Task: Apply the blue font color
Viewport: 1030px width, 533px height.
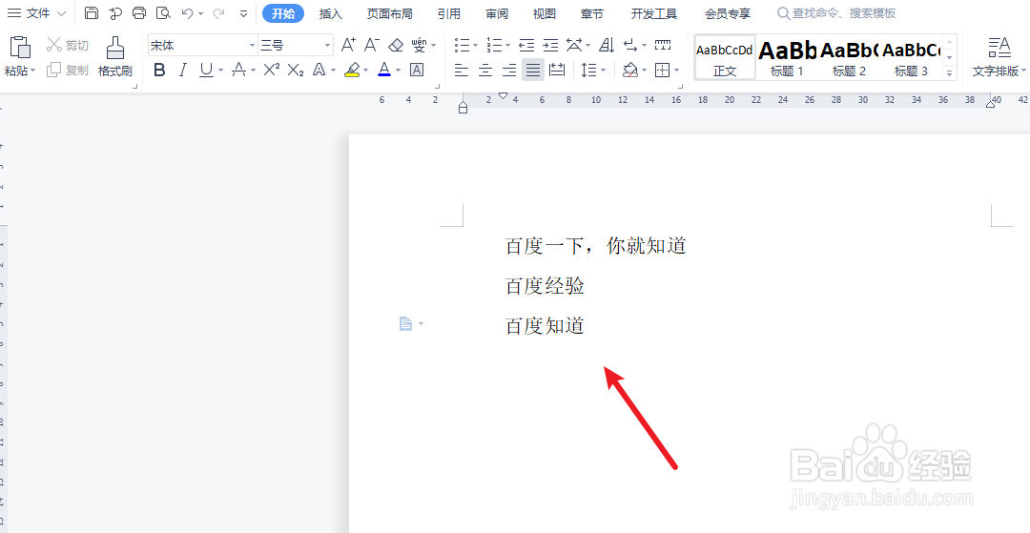Action: coord(384,70)
